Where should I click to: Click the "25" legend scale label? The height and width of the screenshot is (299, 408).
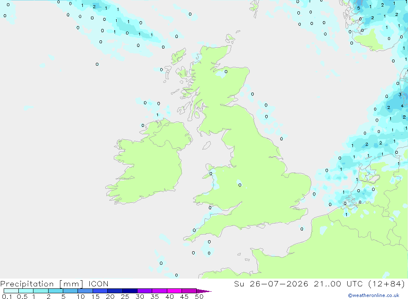pos(125,297)
